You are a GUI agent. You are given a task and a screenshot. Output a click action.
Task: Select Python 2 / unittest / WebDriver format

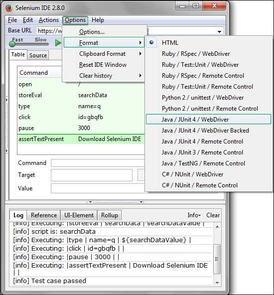pyautogui.click(x=209, y=98)
